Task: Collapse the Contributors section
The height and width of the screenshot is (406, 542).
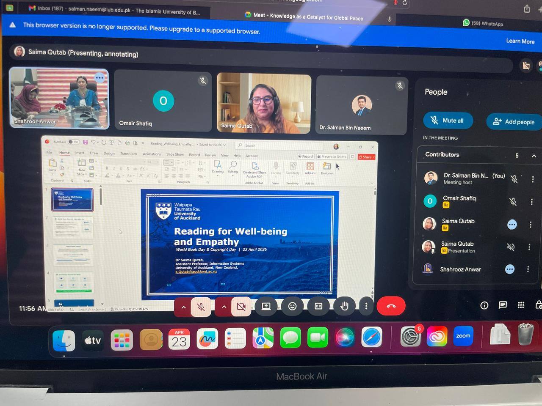Action: [x=534, y=156]
